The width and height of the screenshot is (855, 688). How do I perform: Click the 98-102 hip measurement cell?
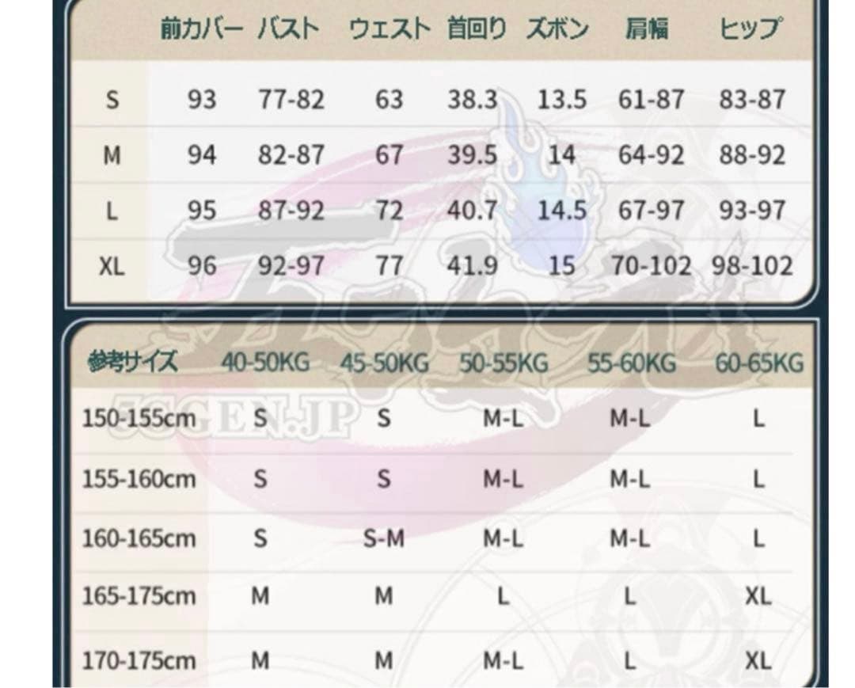tap(751, 266)
